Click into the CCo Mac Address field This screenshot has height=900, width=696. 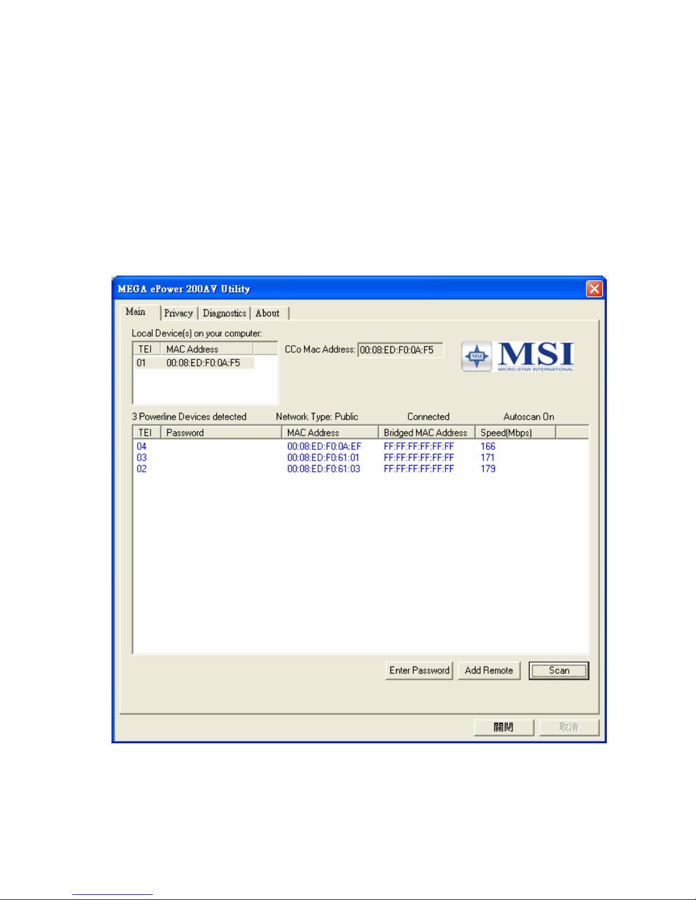click(x=400, y=350)
